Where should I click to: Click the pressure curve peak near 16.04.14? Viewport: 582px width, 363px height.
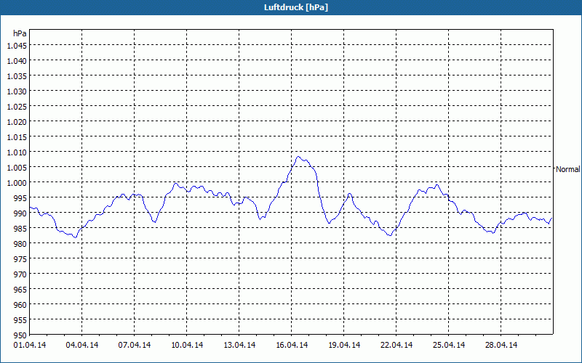coord(298,157)
